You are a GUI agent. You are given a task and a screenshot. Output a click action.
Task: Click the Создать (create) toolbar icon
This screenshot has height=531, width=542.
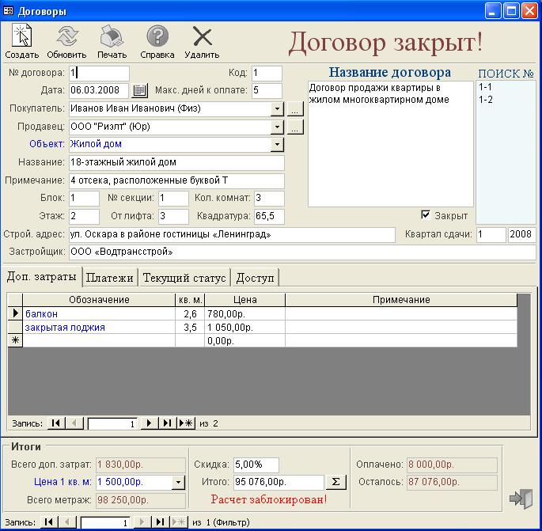click(22, 36)
